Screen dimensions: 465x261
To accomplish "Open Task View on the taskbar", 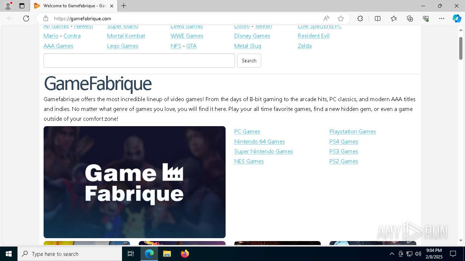I will pos(131,254).
